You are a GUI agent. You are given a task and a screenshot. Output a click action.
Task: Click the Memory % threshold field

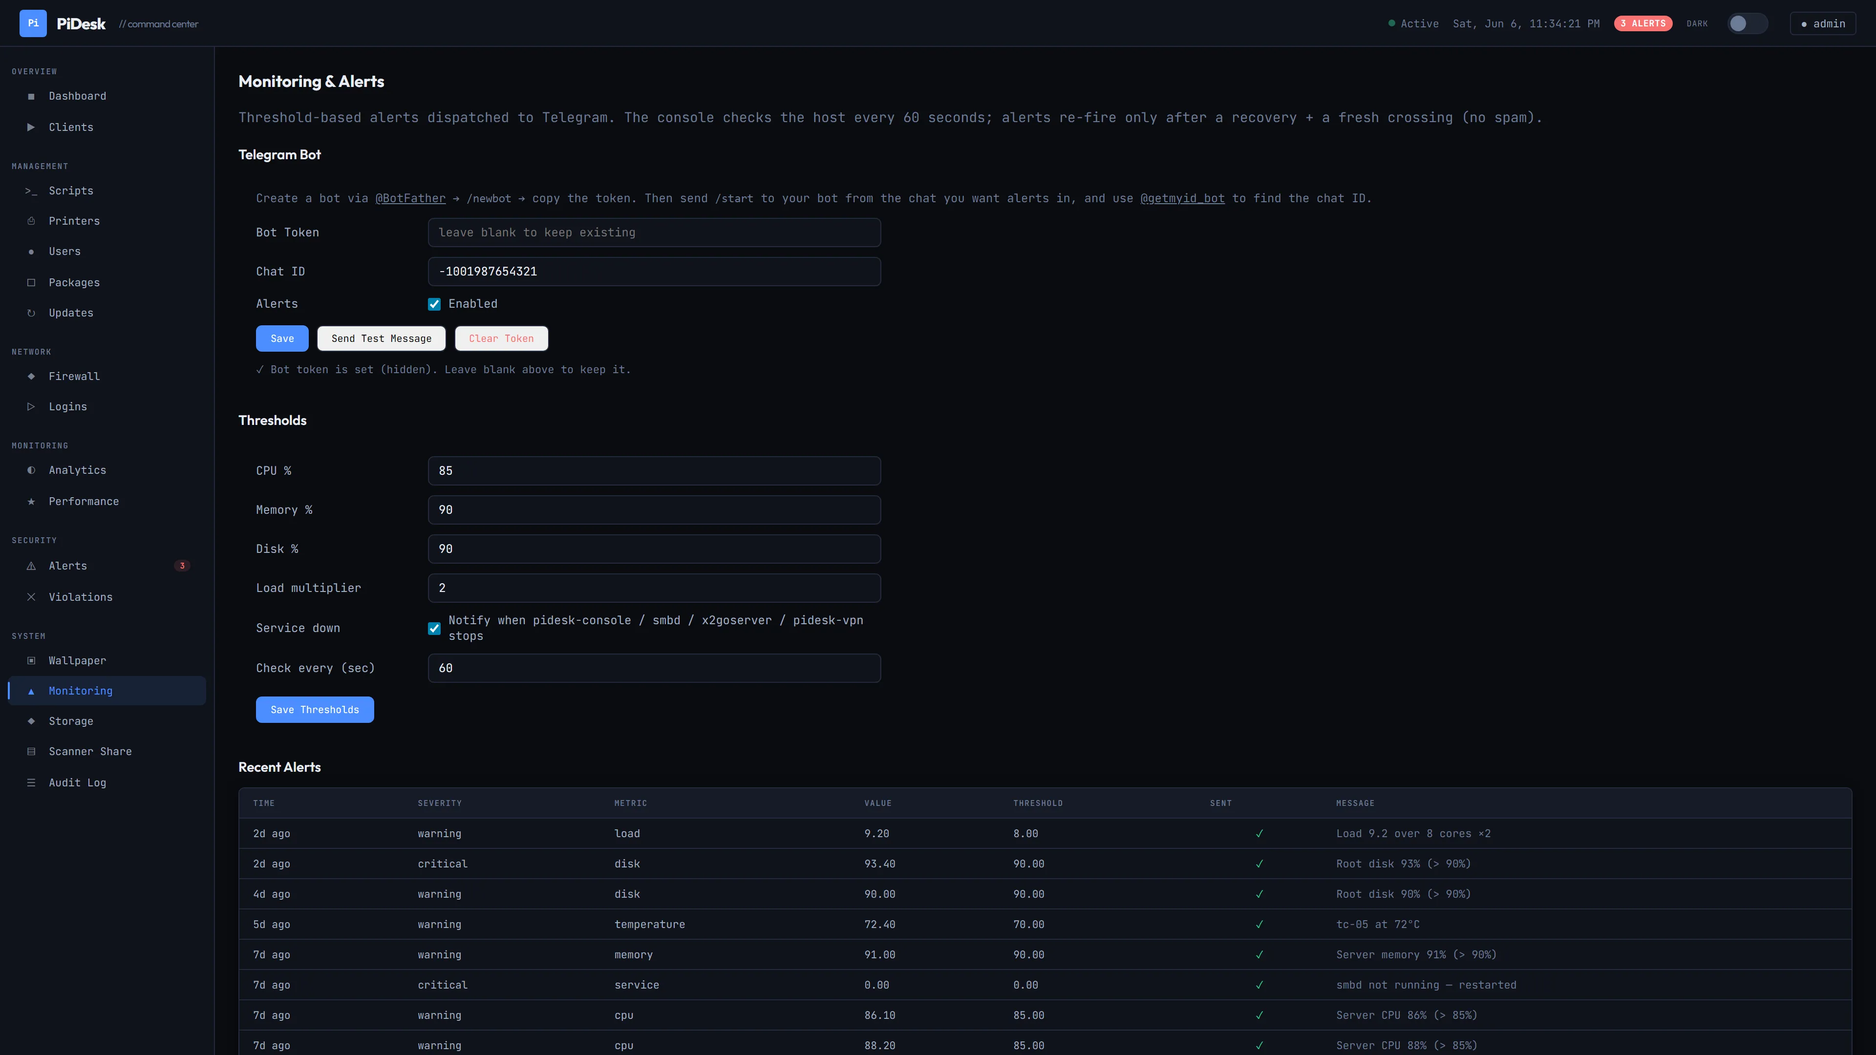coord(654,510)
